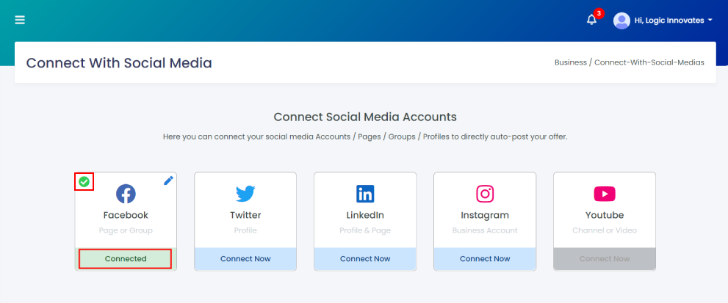Connect Now under Instagram

pos(485,259)
